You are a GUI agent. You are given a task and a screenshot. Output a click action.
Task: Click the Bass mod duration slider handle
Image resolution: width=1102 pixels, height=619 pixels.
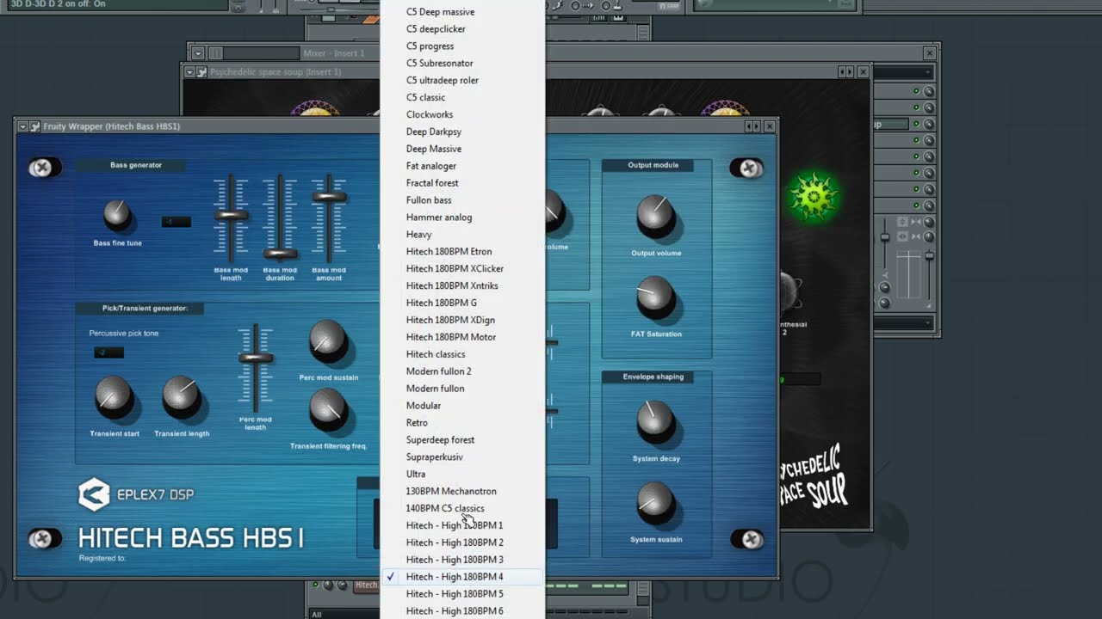[280, 254]
